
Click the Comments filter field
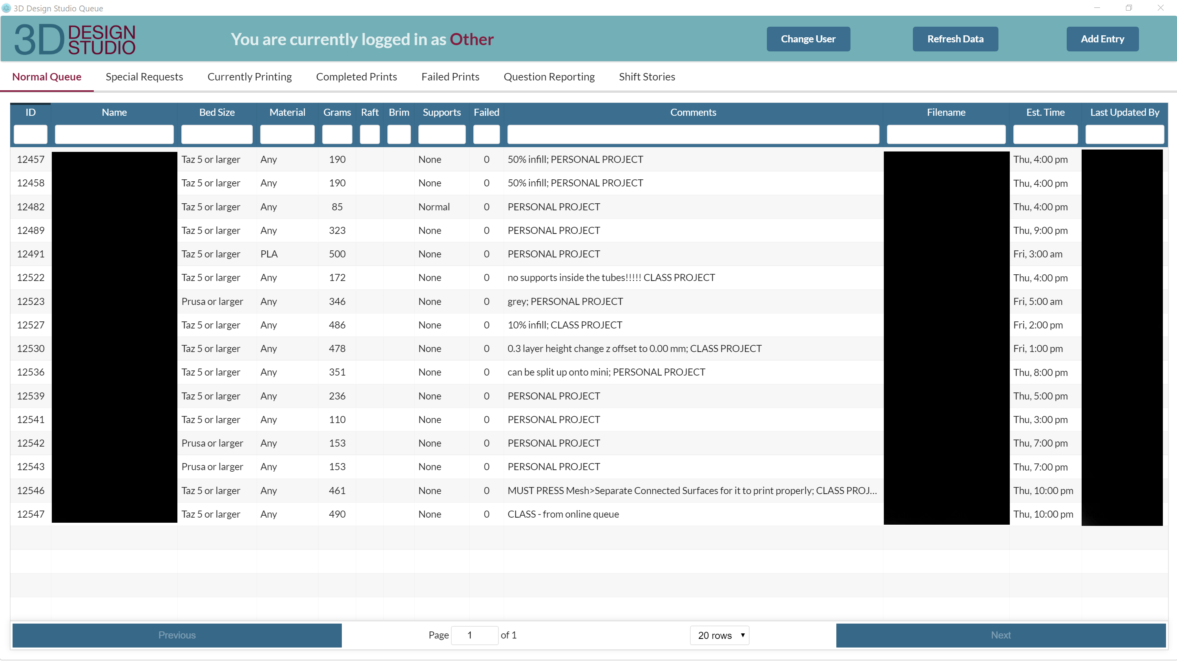coord(693,134)
